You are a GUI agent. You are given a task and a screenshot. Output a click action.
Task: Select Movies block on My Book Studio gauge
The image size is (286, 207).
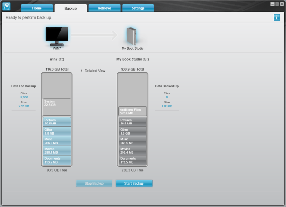(x=133, y=151)
